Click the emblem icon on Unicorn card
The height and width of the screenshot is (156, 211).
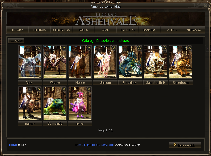tap(114, 48)
